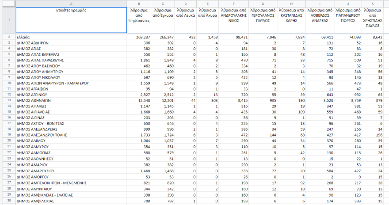Select the ΔΗΜΟΣ ΑΛΕΞΑΝΔΡΟΥΠΟΛΗΣ cell

point(71,135)
